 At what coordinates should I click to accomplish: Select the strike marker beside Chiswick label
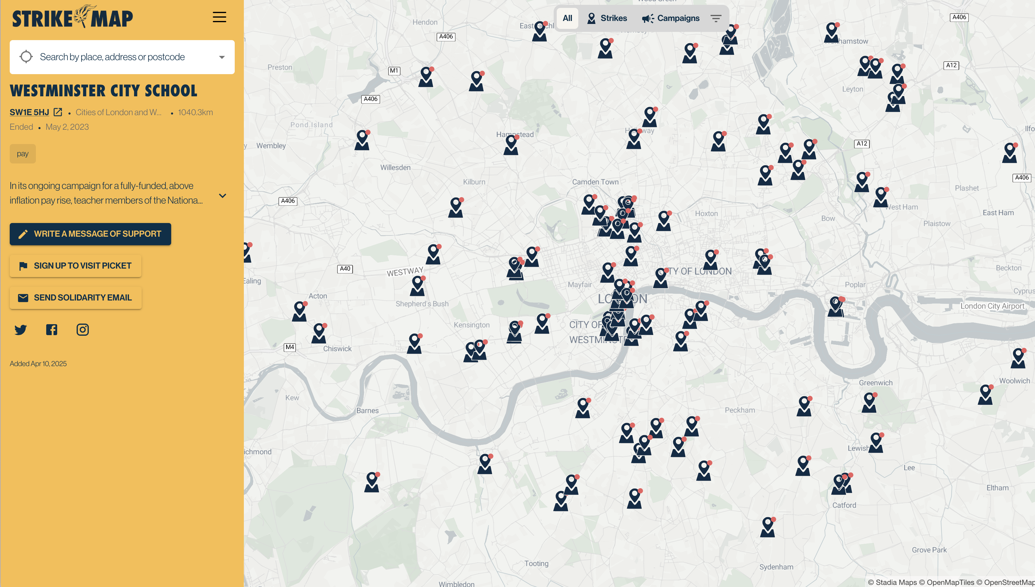click(319, 333)
